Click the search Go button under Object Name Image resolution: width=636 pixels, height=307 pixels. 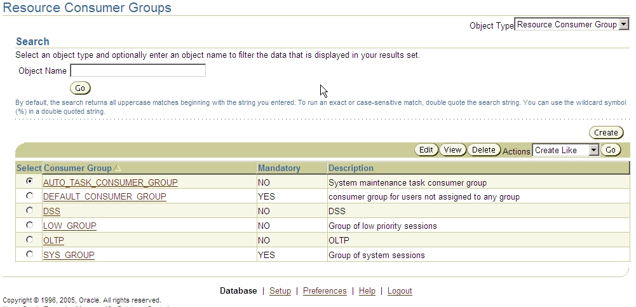80,88
